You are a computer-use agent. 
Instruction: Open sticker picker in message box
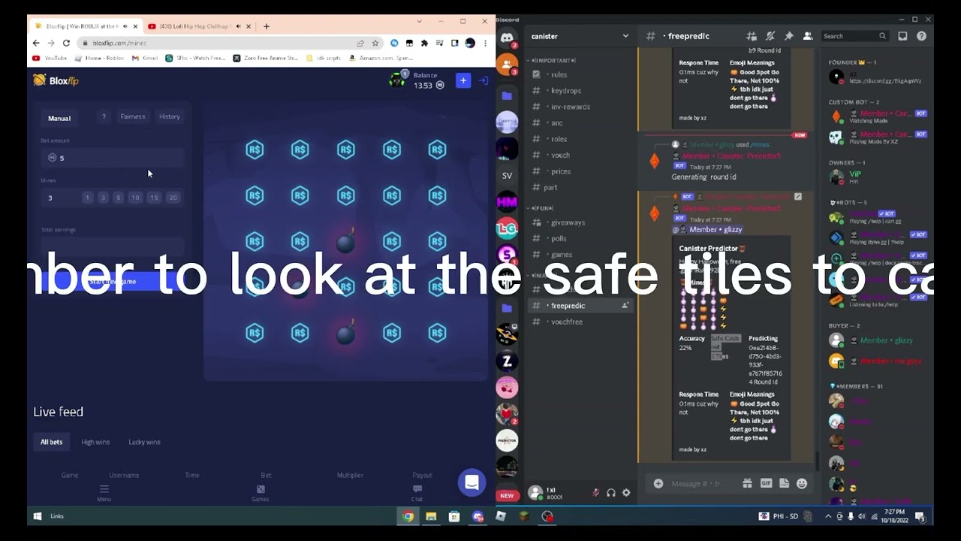click(784, 484)
